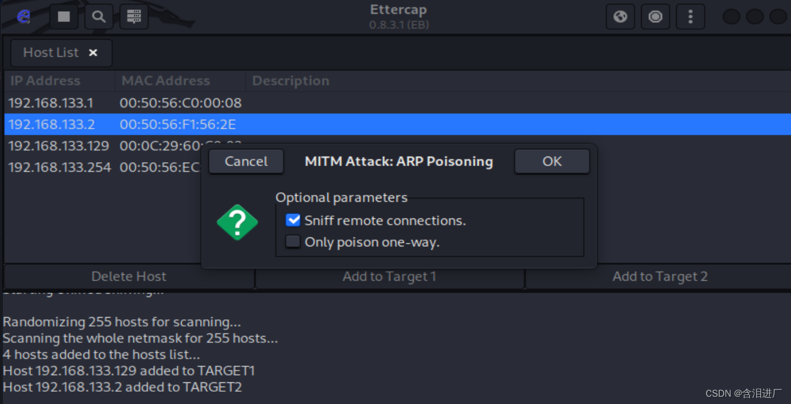The height and width of the screenshot is (404, 791).
Task: Sort by IP Address column header
Action: click(x=59, y=81)
